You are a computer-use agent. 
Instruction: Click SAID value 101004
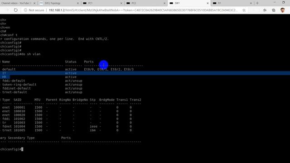coord(19,127)
